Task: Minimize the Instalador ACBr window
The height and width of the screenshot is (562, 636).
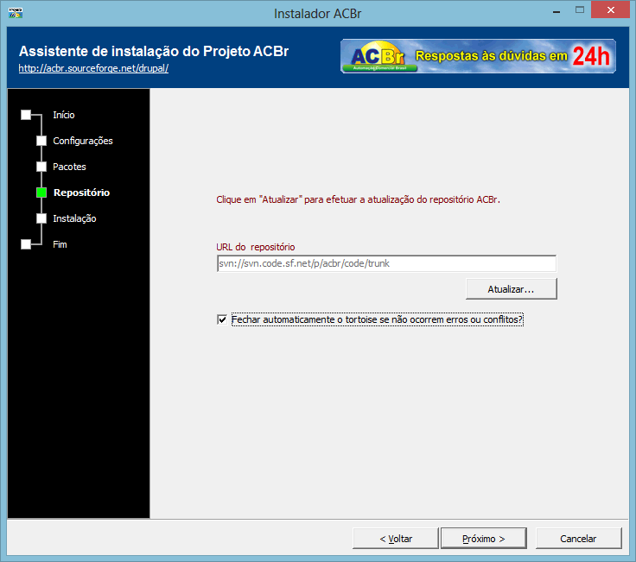Action: pyautogui.click(x=556, y=11)
